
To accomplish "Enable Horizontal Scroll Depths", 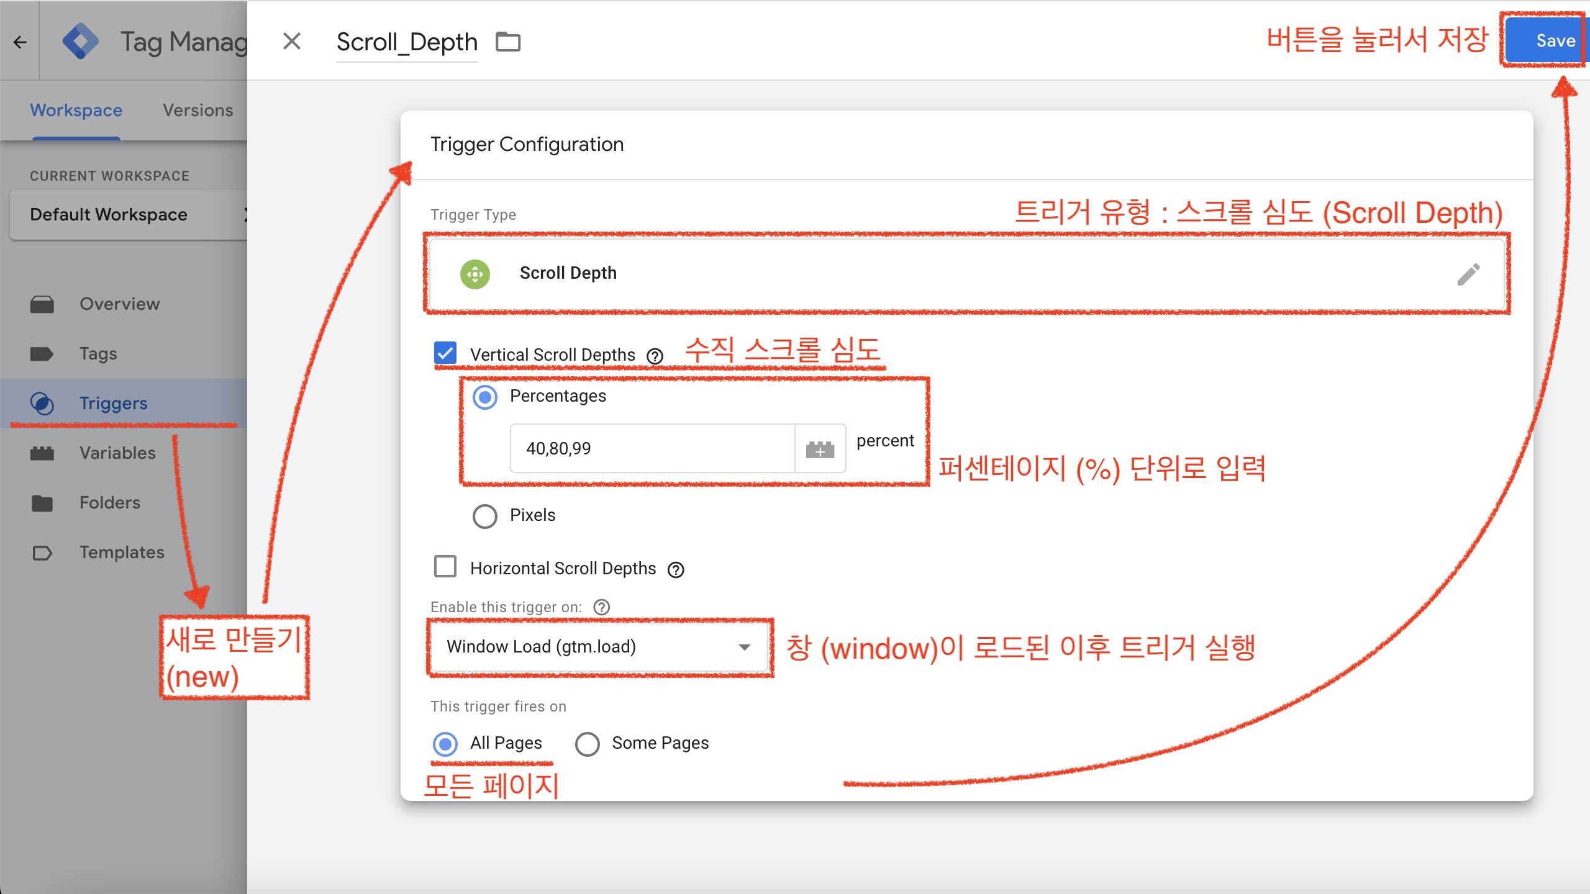I will [x=444, y=566].
